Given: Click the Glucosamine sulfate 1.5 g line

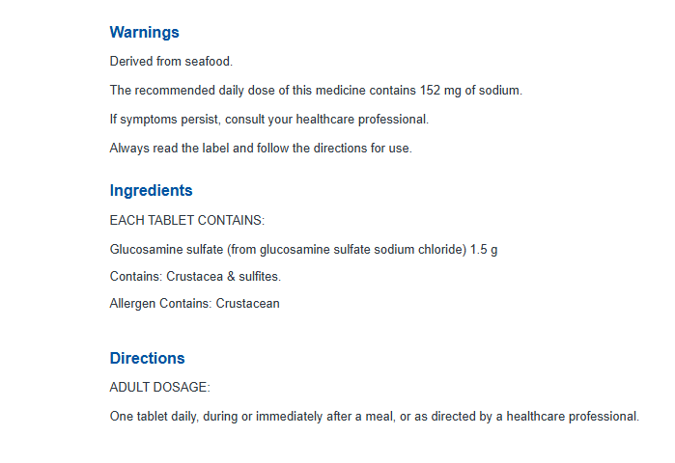Looking at the screenshot, I should [x=303, y=249].
